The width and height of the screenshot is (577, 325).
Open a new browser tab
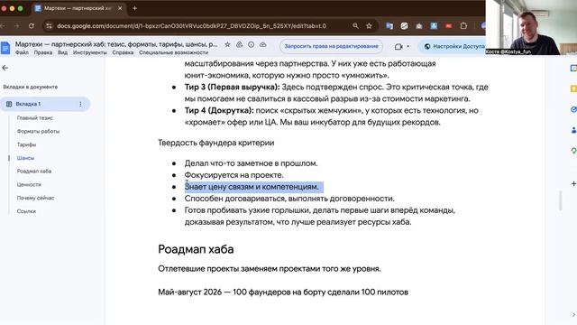click(134, 8)
